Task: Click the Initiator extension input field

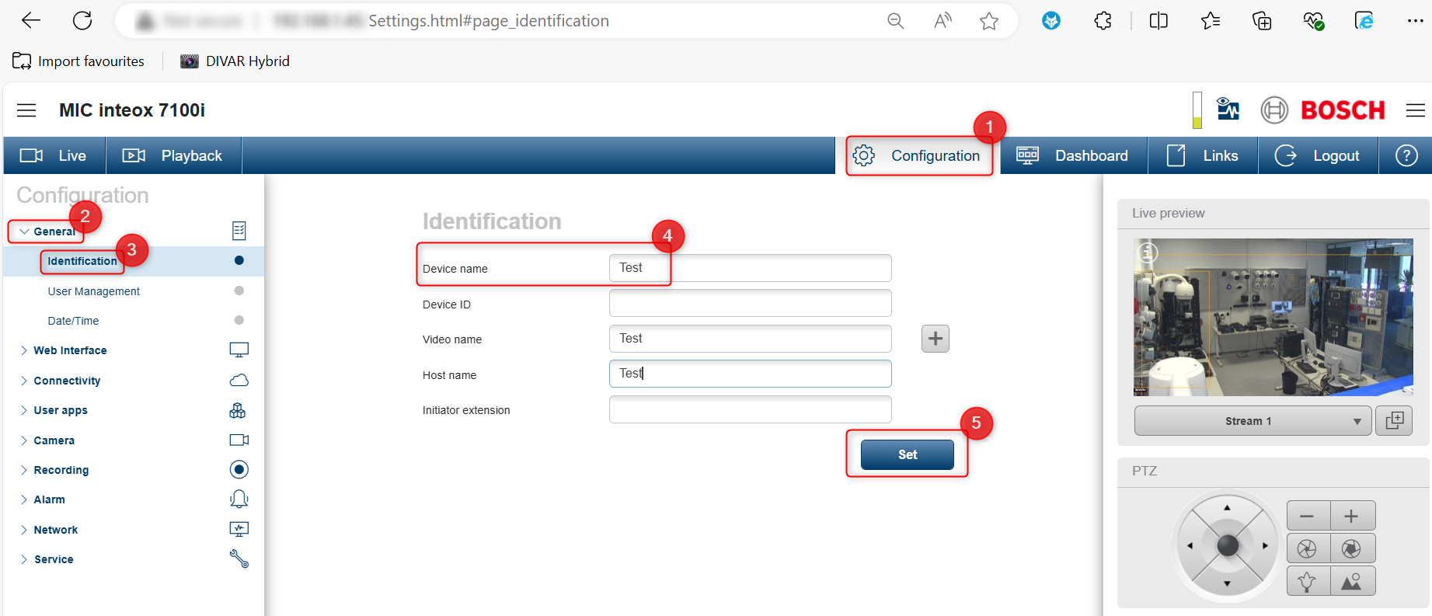Action: tap(751, 409)
